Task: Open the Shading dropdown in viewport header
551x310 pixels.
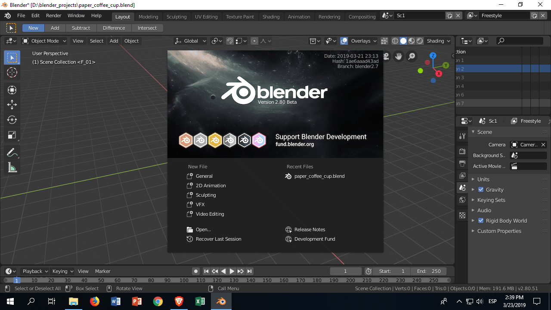Action: pos(438,41)
